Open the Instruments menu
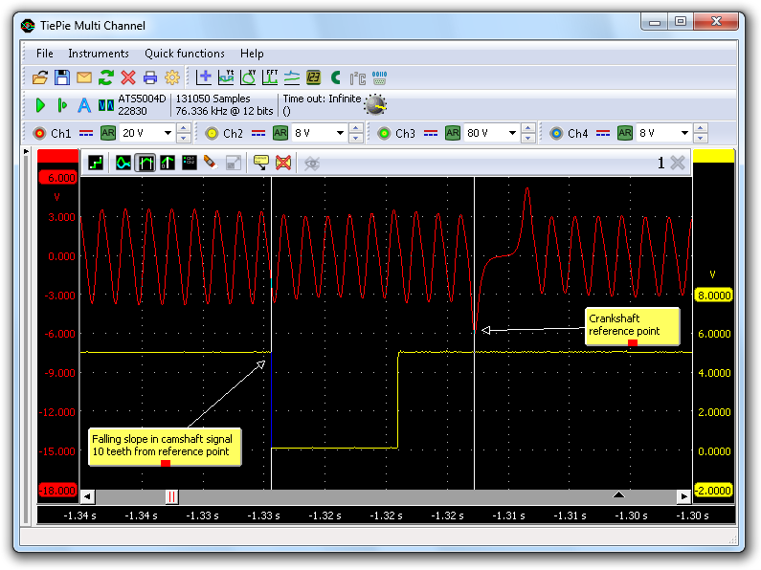 (x=98, y=54)
